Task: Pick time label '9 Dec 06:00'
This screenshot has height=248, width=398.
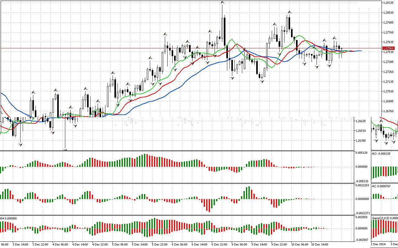Action: 239,245
